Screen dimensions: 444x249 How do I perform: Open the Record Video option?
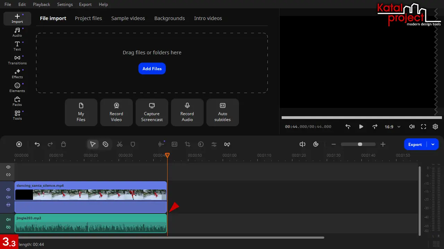click(x=117, y=112)
